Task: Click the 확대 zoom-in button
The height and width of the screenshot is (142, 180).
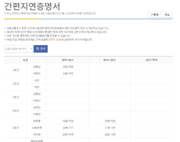Action: tap(155, 15)
